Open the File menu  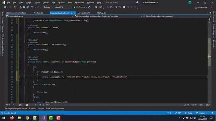pos(8,2)
